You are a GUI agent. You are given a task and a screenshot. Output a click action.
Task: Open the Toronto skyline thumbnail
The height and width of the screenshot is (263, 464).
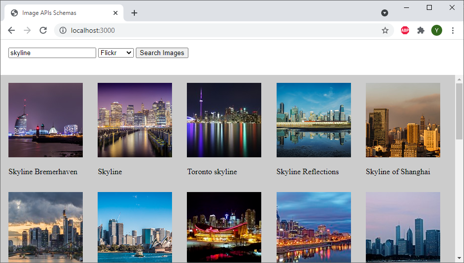[224, 120]
